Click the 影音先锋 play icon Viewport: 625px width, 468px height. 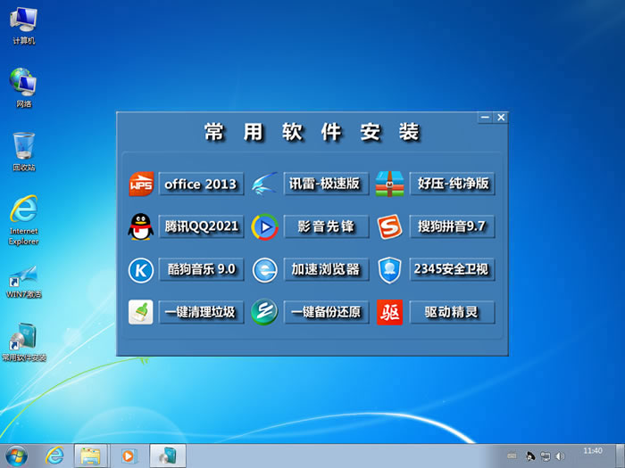click(264, 226)
